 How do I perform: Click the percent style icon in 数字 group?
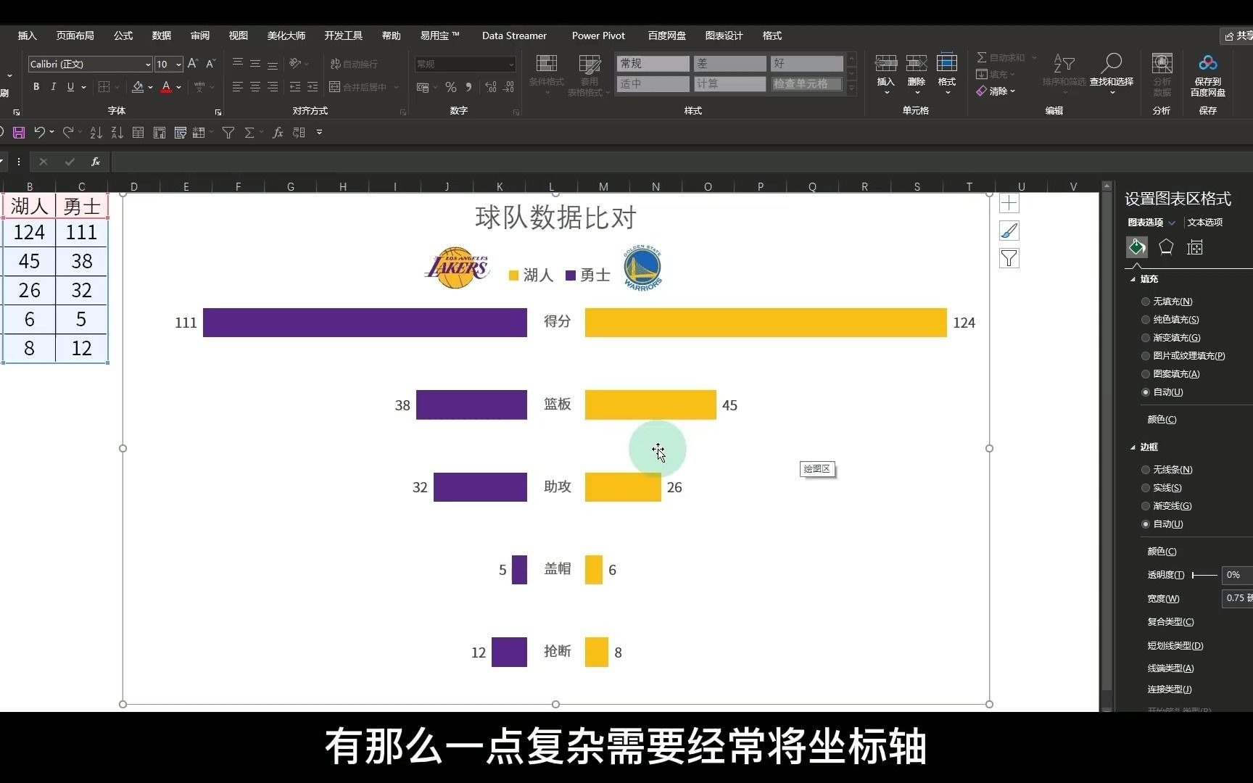(x=450, y=87)
